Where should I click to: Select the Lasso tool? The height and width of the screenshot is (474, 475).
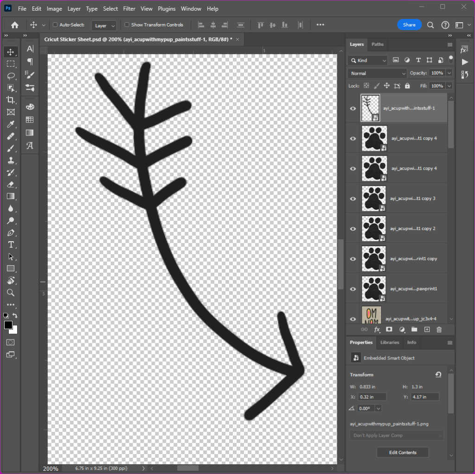click(x=11, y=76)
